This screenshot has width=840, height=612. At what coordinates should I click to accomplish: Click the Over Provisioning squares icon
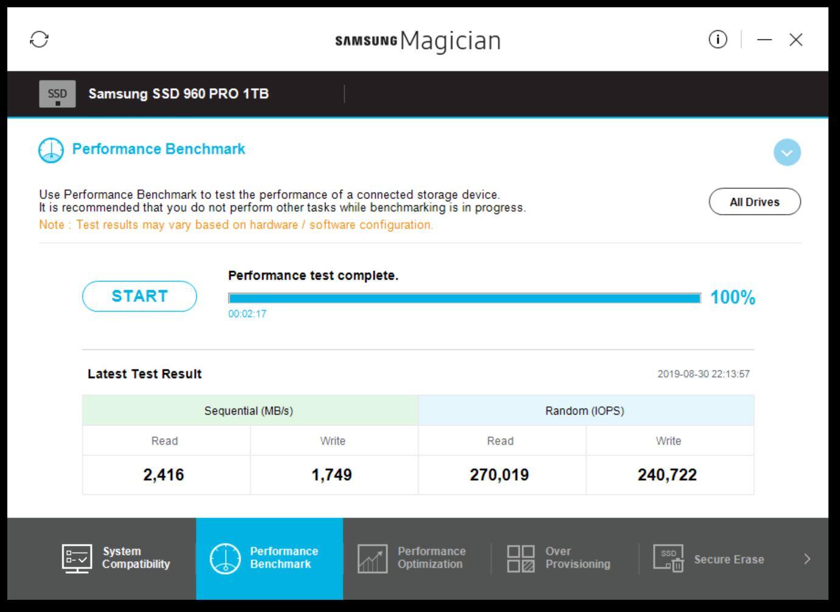point(521,558)
